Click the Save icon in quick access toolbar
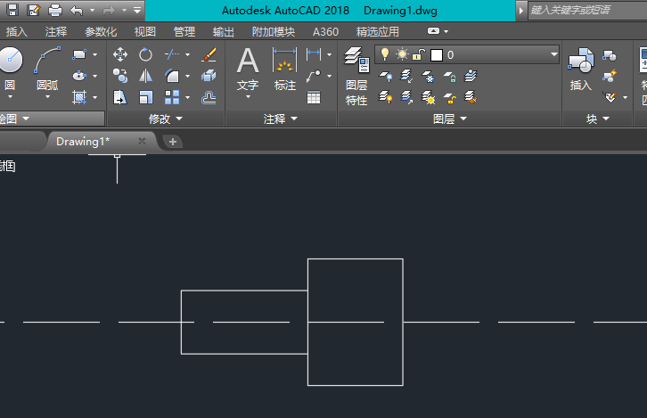 [12, 10]
